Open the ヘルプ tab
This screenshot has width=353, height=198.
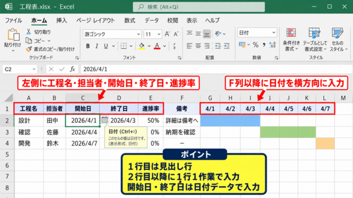pos(212,20)
